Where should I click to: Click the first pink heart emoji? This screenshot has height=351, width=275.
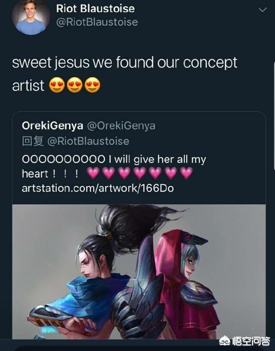coord(93,173)
